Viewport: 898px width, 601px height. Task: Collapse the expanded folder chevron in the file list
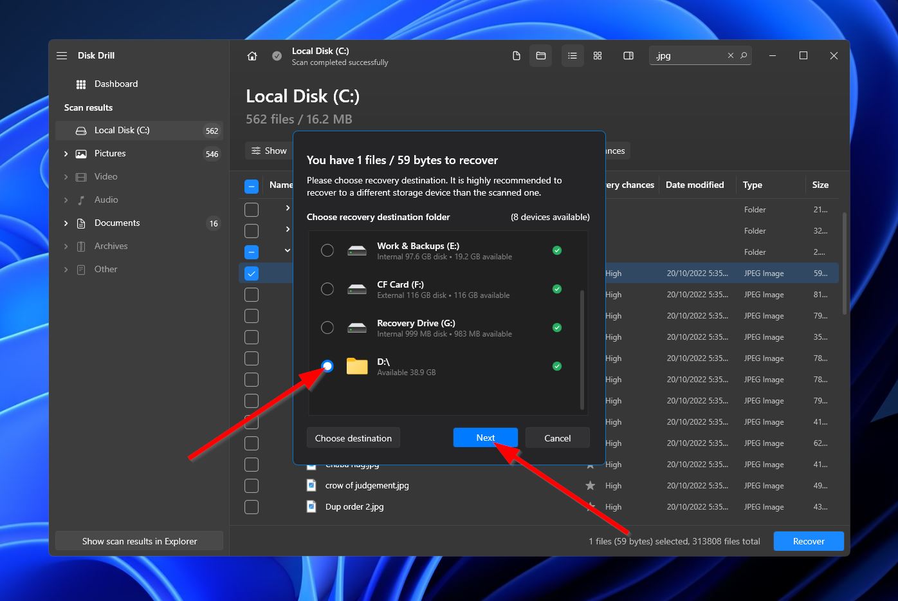287,251
